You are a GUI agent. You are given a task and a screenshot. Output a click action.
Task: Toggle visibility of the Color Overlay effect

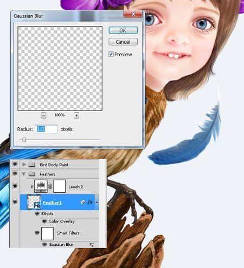point(44,221)
